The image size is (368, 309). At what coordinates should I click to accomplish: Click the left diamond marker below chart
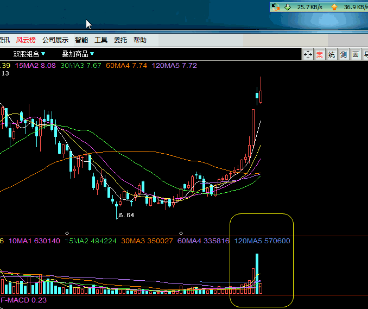pos(67,233)
